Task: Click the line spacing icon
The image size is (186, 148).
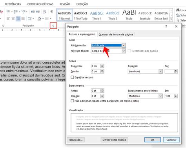Action: tap(30, 19)
